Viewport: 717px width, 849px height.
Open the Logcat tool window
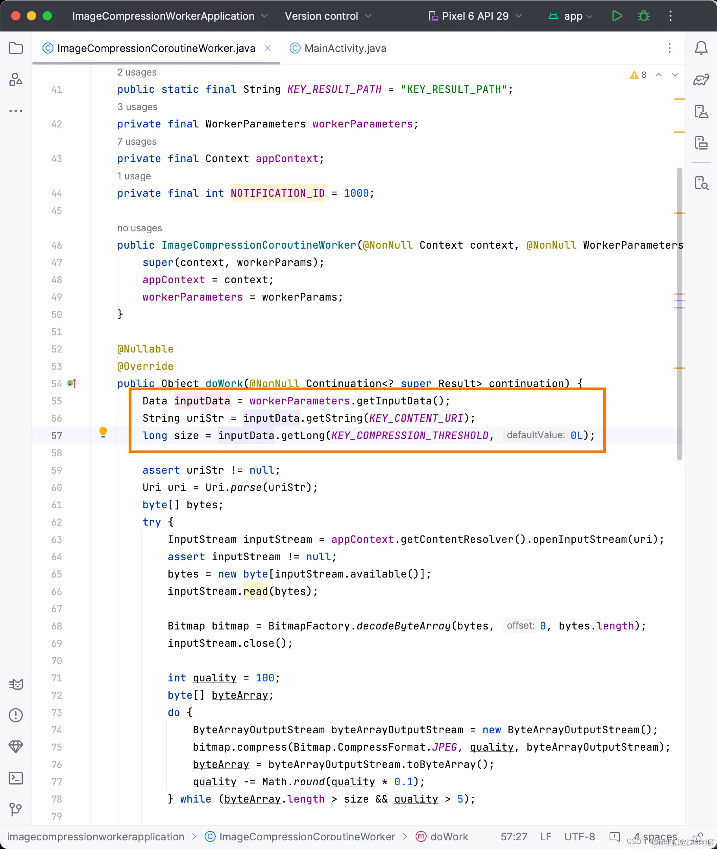pyautogui.click(x=15, y=685)
